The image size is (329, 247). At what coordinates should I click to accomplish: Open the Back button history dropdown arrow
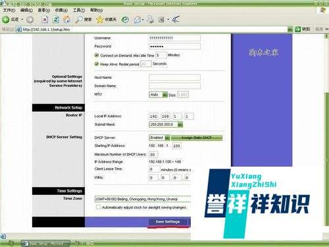pos(22,20)
